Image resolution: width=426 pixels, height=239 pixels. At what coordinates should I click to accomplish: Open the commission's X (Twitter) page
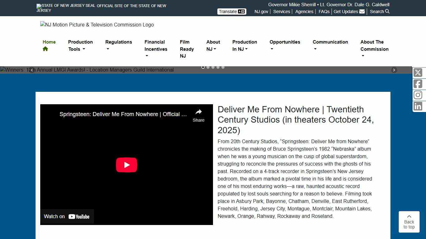click(x=418, y=73)
